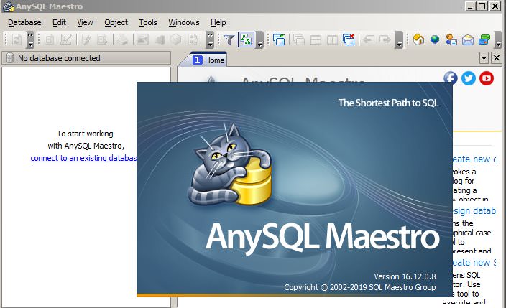Click the previous window arrow icon
Screen dimensions: 506x308
[x=369, y=39]
